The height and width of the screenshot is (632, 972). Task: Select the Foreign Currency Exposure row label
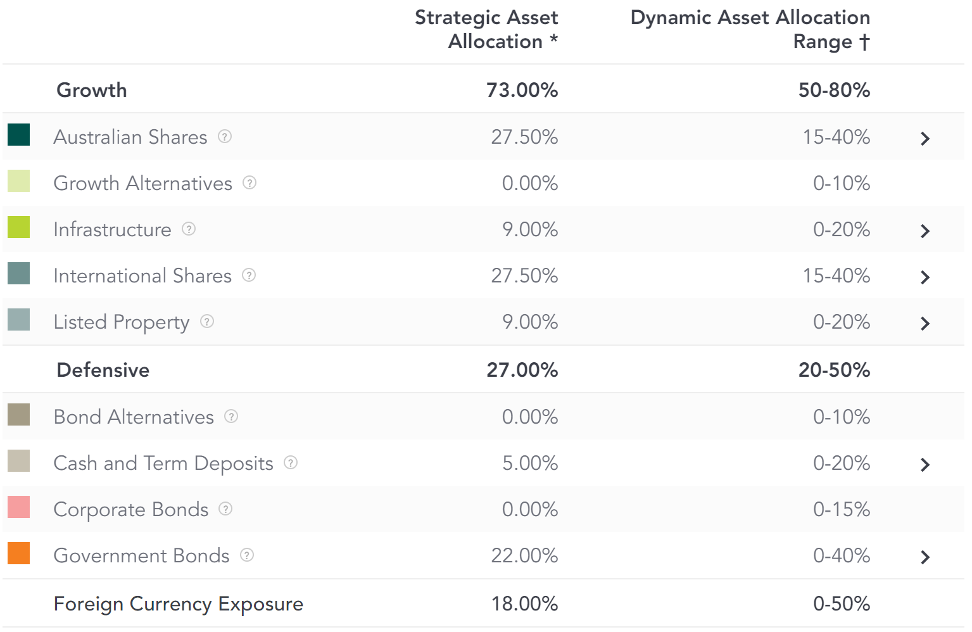point(179,604)
